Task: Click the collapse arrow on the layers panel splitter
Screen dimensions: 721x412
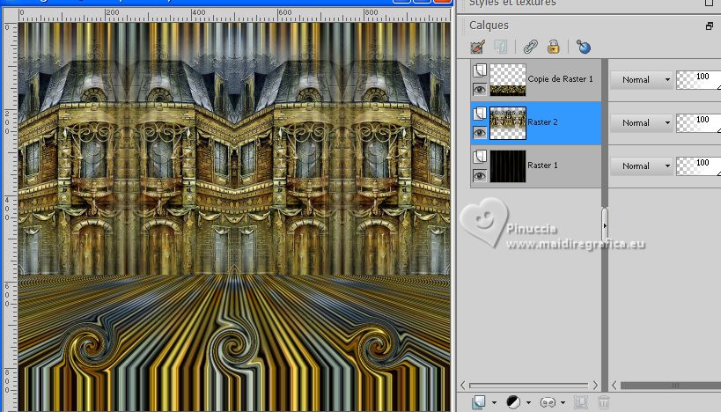Action: [x=605, y=225]
